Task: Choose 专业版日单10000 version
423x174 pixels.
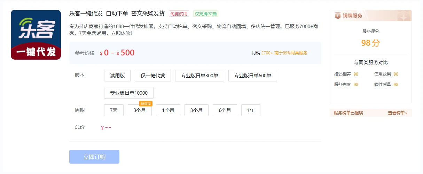Action: click(129, 93)
